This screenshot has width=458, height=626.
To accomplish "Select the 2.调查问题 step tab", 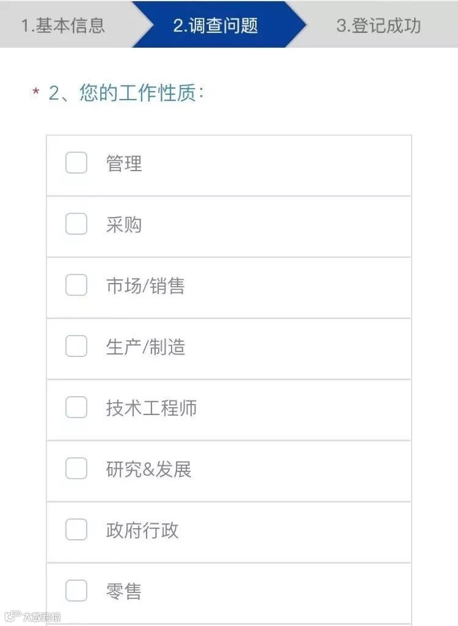I will tap(215, 25).
